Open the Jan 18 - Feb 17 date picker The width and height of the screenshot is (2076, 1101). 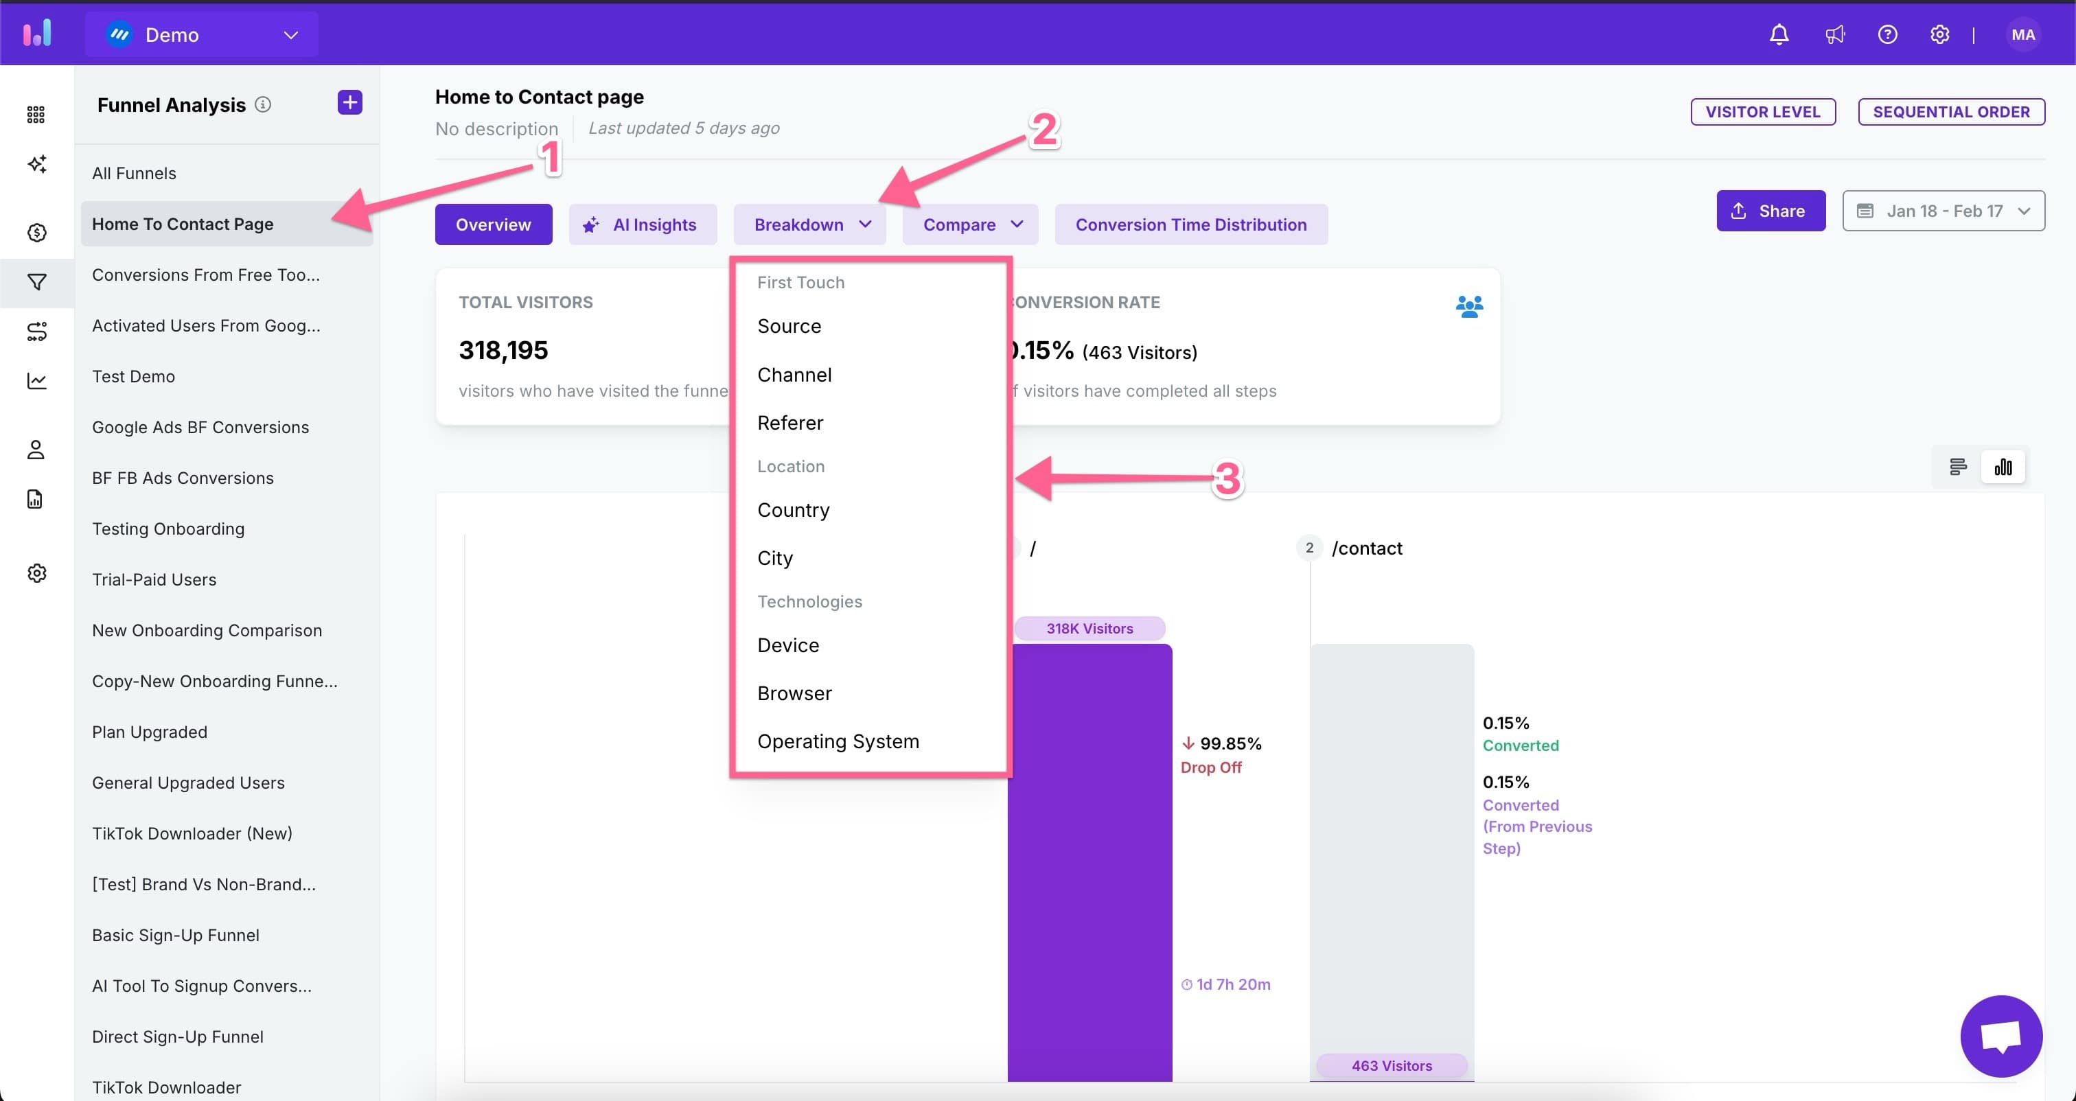[x=1943, y=211]
